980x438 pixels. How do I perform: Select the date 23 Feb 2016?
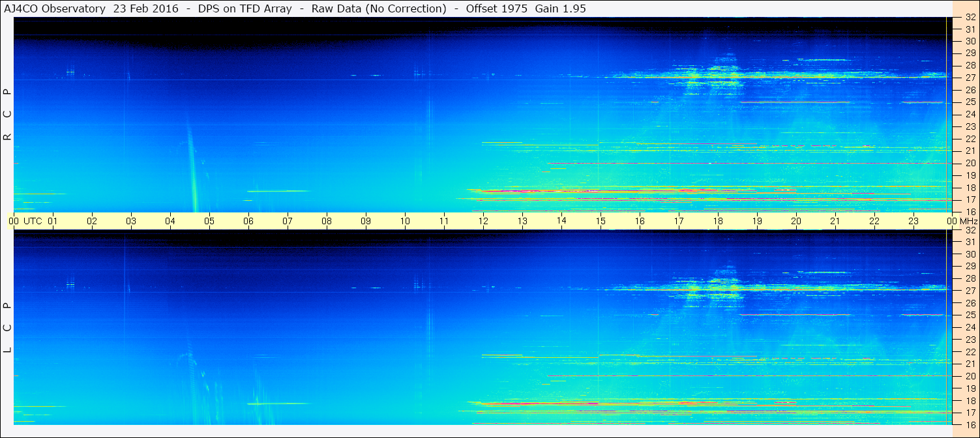(x=145, y=9)
